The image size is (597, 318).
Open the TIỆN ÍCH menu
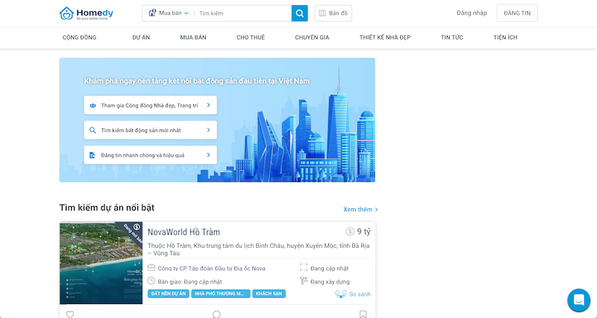click(505, 37)
